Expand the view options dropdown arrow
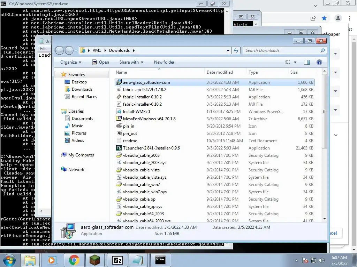The image size is (357, 267). tap(295, 62)
